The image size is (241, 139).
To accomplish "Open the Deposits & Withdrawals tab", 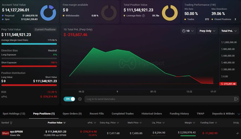I will pyautogui.click(x=223, y=114).
